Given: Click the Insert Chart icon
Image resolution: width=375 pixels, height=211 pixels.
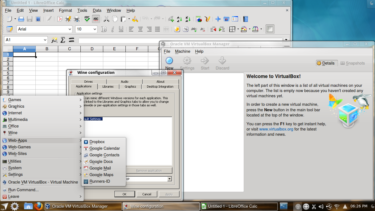Looking at the screenshot, I should [x=199, y=19].
